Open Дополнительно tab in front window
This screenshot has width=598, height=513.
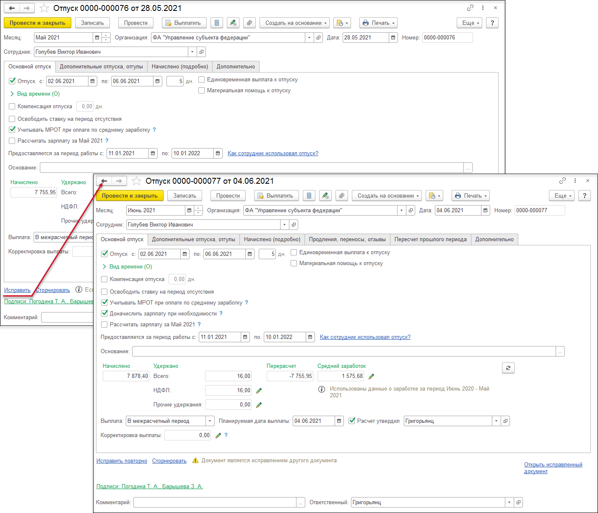pyautogui.click(x=494, y=239)
